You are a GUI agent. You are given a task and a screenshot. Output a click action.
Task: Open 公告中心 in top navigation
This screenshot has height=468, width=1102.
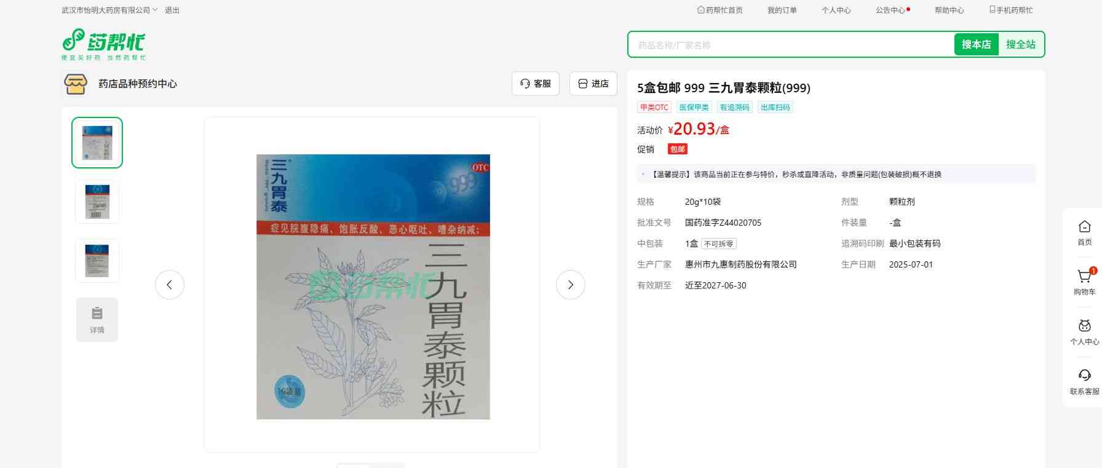coord(891,10)
